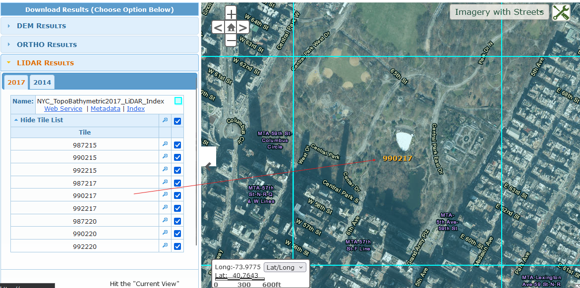Go to previous map extent

coord(218,28)
